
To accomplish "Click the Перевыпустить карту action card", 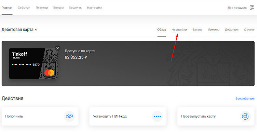I will pyautogui.click(x=216, y=117).
